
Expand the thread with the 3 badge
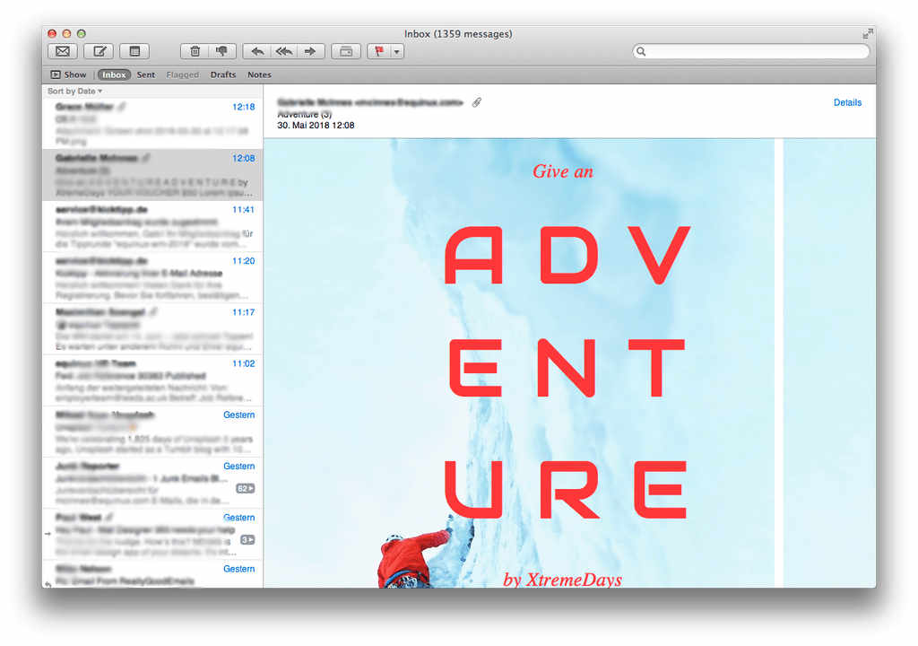click(x=247, y=539)
